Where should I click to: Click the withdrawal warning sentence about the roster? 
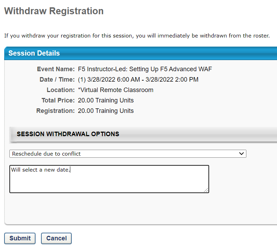tap(137, 36)
